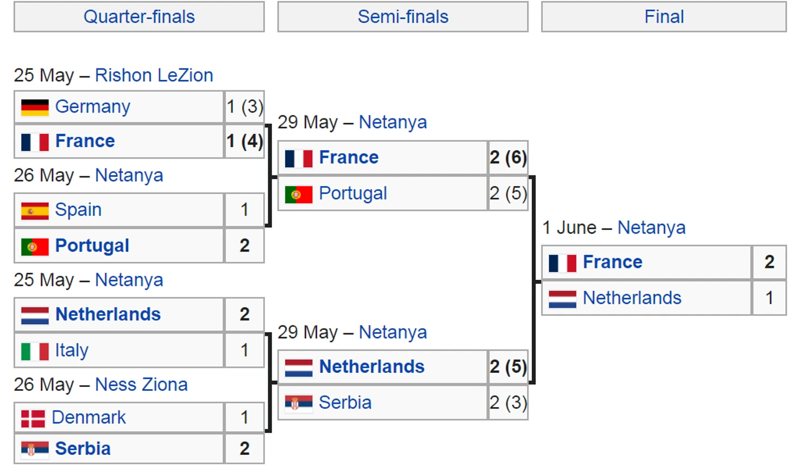Image resolution: width=793 pixels, height=475 pixels.
Task: Open the Germany team link
Action: point(93,107)
